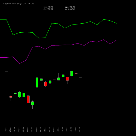Click the 12 Feb date label
This screenshot has height=136, width=136.
pos(62,129)
